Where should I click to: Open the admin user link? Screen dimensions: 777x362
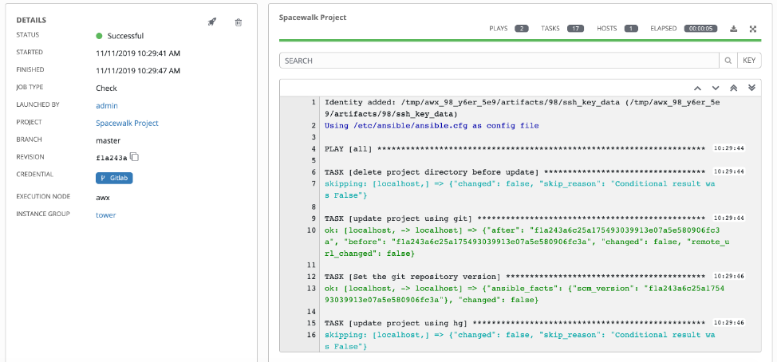tap(107, 105)
